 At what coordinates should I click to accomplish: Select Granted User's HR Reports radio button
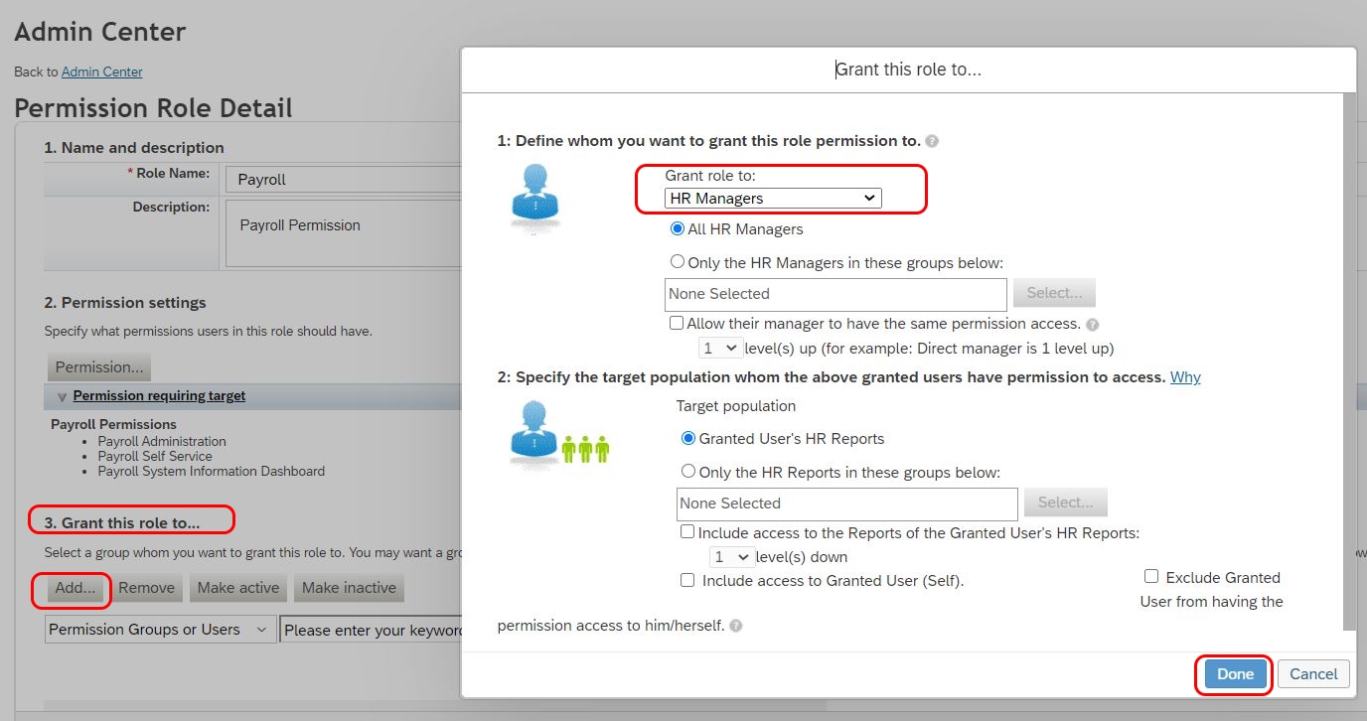(688, 438)
